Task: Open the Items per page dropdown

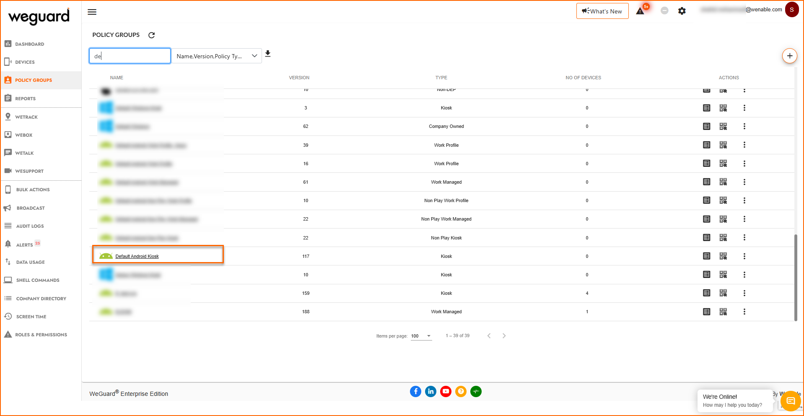Action: pyautogui.click(x=421, y=336)
